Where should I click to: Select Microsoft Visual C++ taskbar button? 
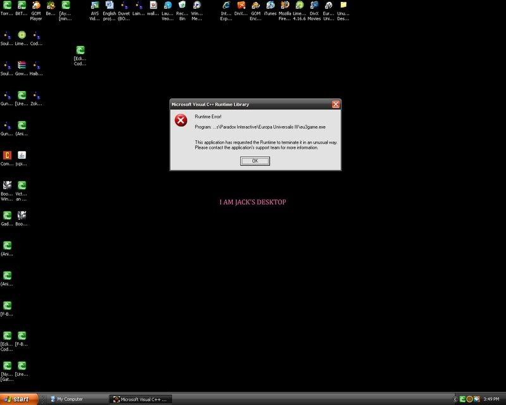(x=140, y=399)
